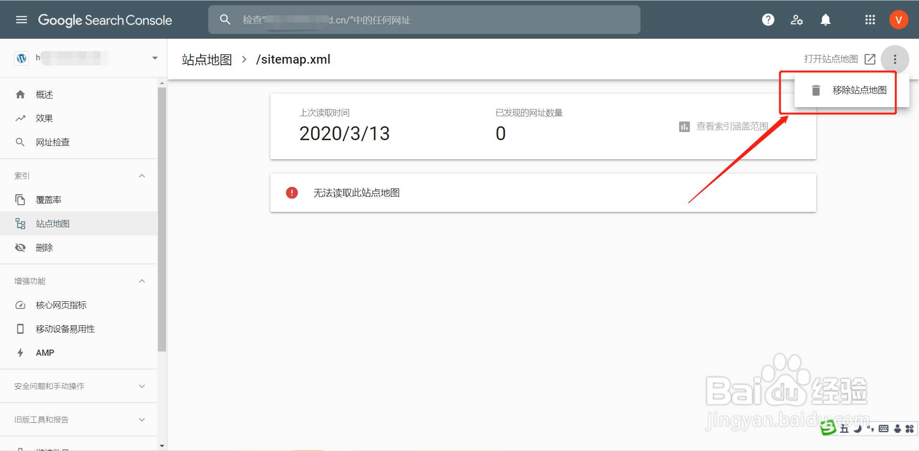Open the Google apps grid

click(870, 20)
